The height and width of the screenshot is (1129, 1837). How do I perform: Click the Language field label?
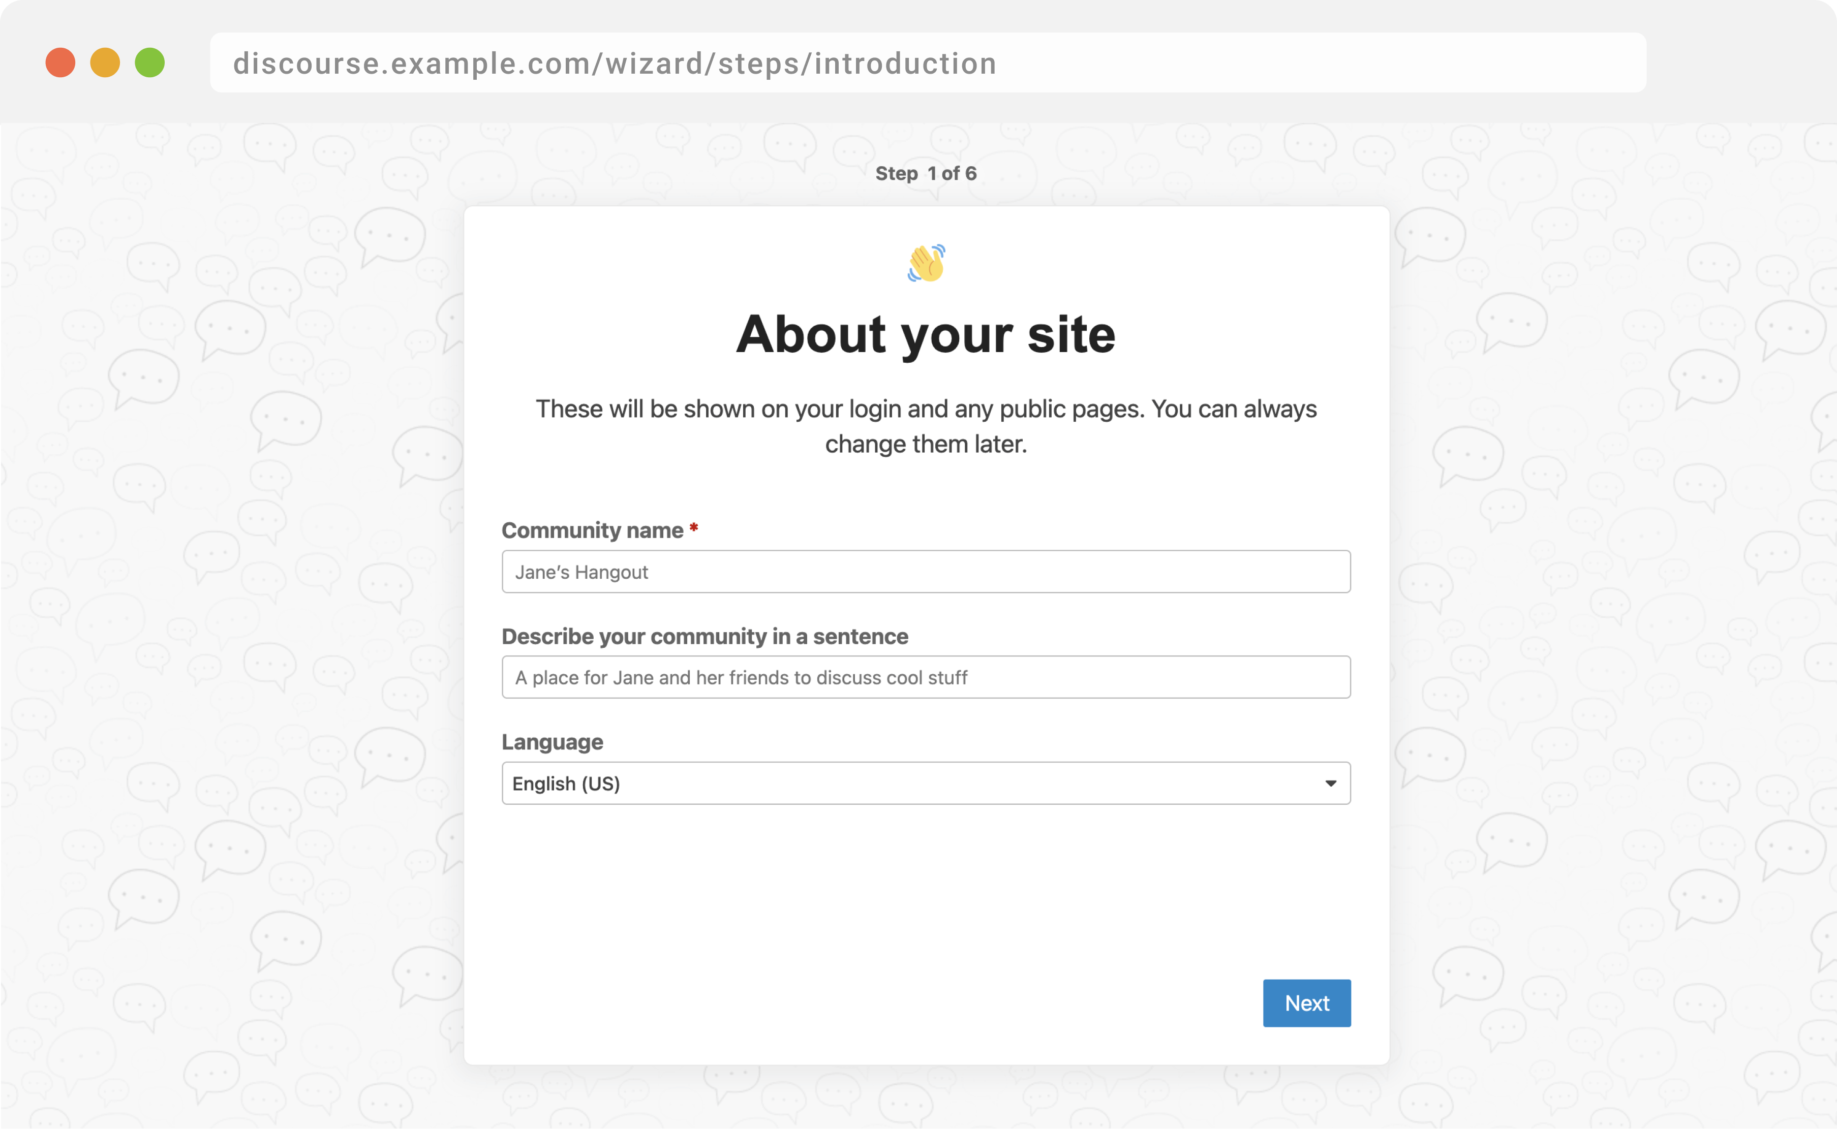pos(553,742)
